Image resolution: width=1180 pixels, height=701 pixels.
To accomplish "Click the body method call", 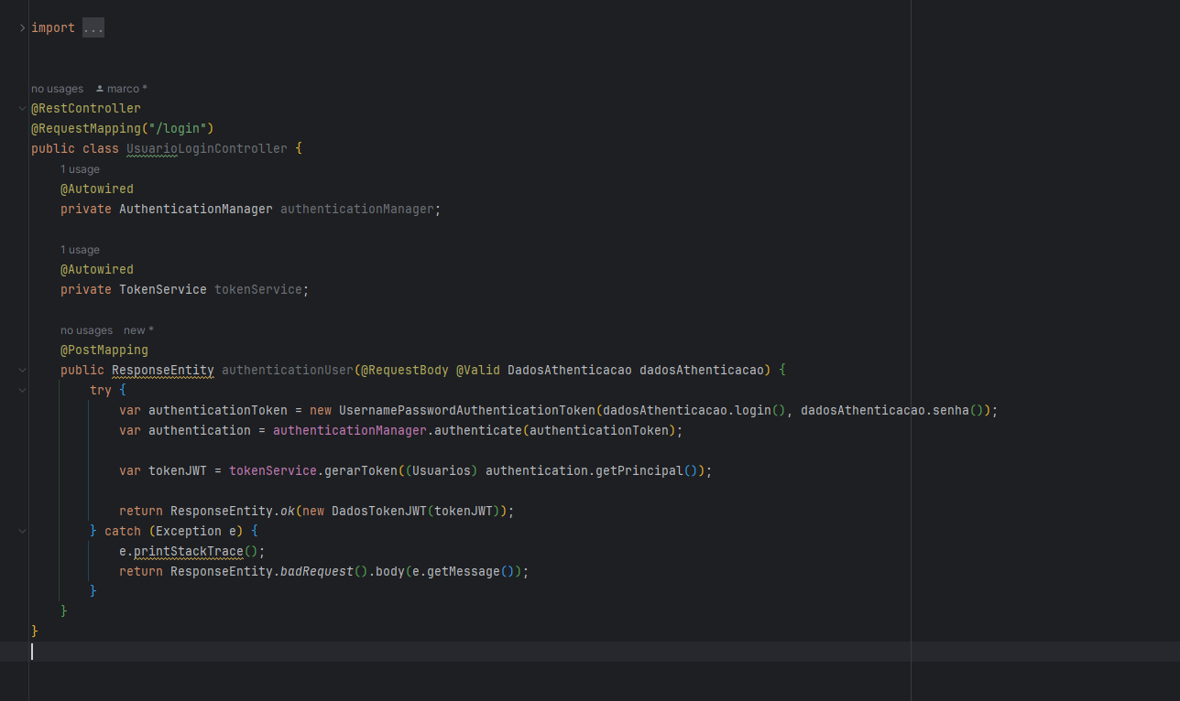I will point(390,572).
